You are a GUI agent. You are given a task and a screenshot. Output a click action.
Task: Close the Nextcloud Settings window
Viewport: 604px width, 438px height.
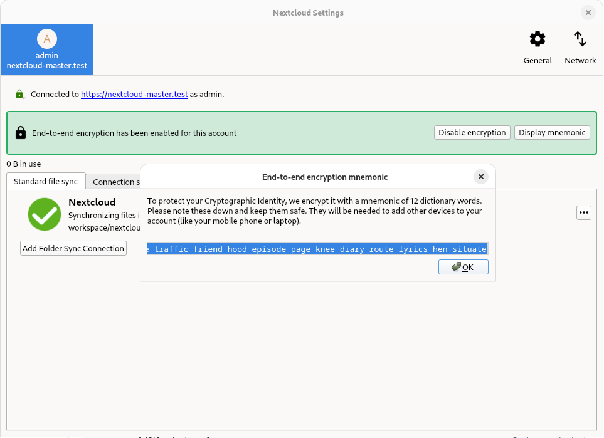(x=588, y=13)
